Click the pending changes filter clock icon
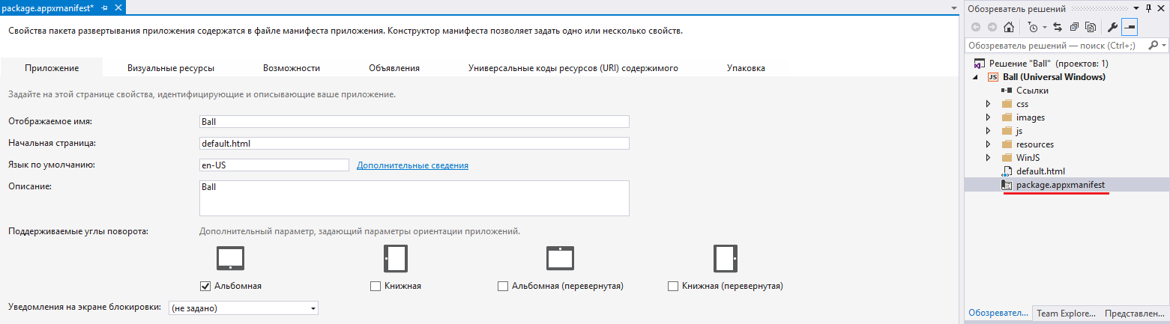1170x324 pixels. coord(1033,27)
